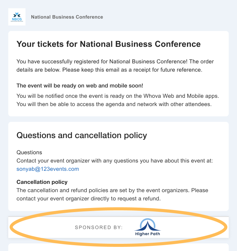Click the 'Higher Path' text under sponsor logo
This screenshot has width=237, height=251.
point(147,234)
